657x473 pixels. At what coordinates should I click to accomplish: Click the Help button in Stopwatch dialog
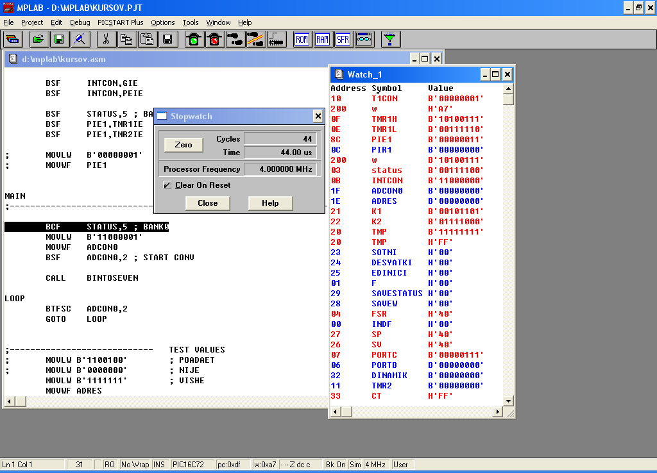point(270,203)
